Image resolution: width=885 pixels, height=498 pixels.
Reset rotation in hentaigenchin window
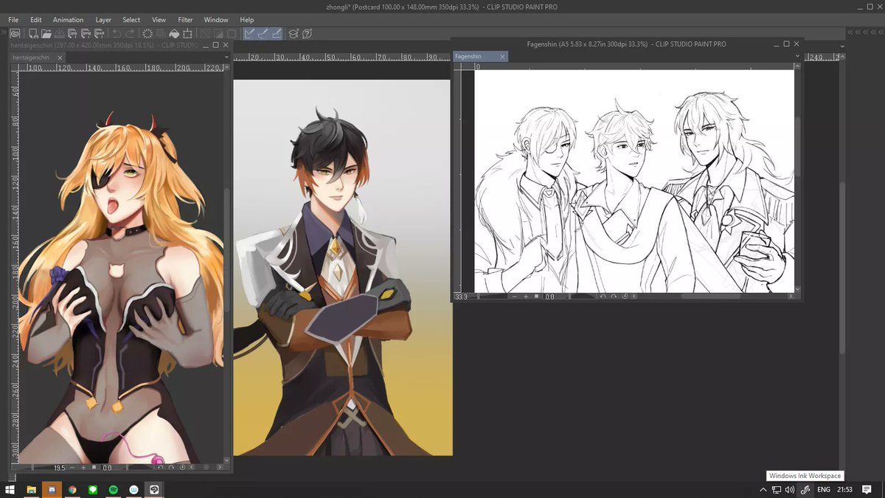point(182,467)
